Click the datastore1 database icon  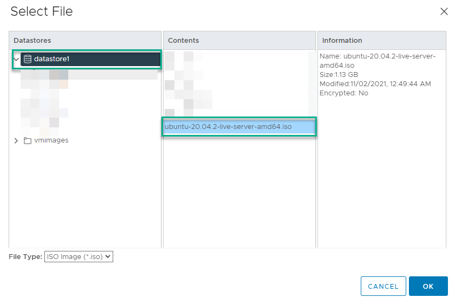28,59
